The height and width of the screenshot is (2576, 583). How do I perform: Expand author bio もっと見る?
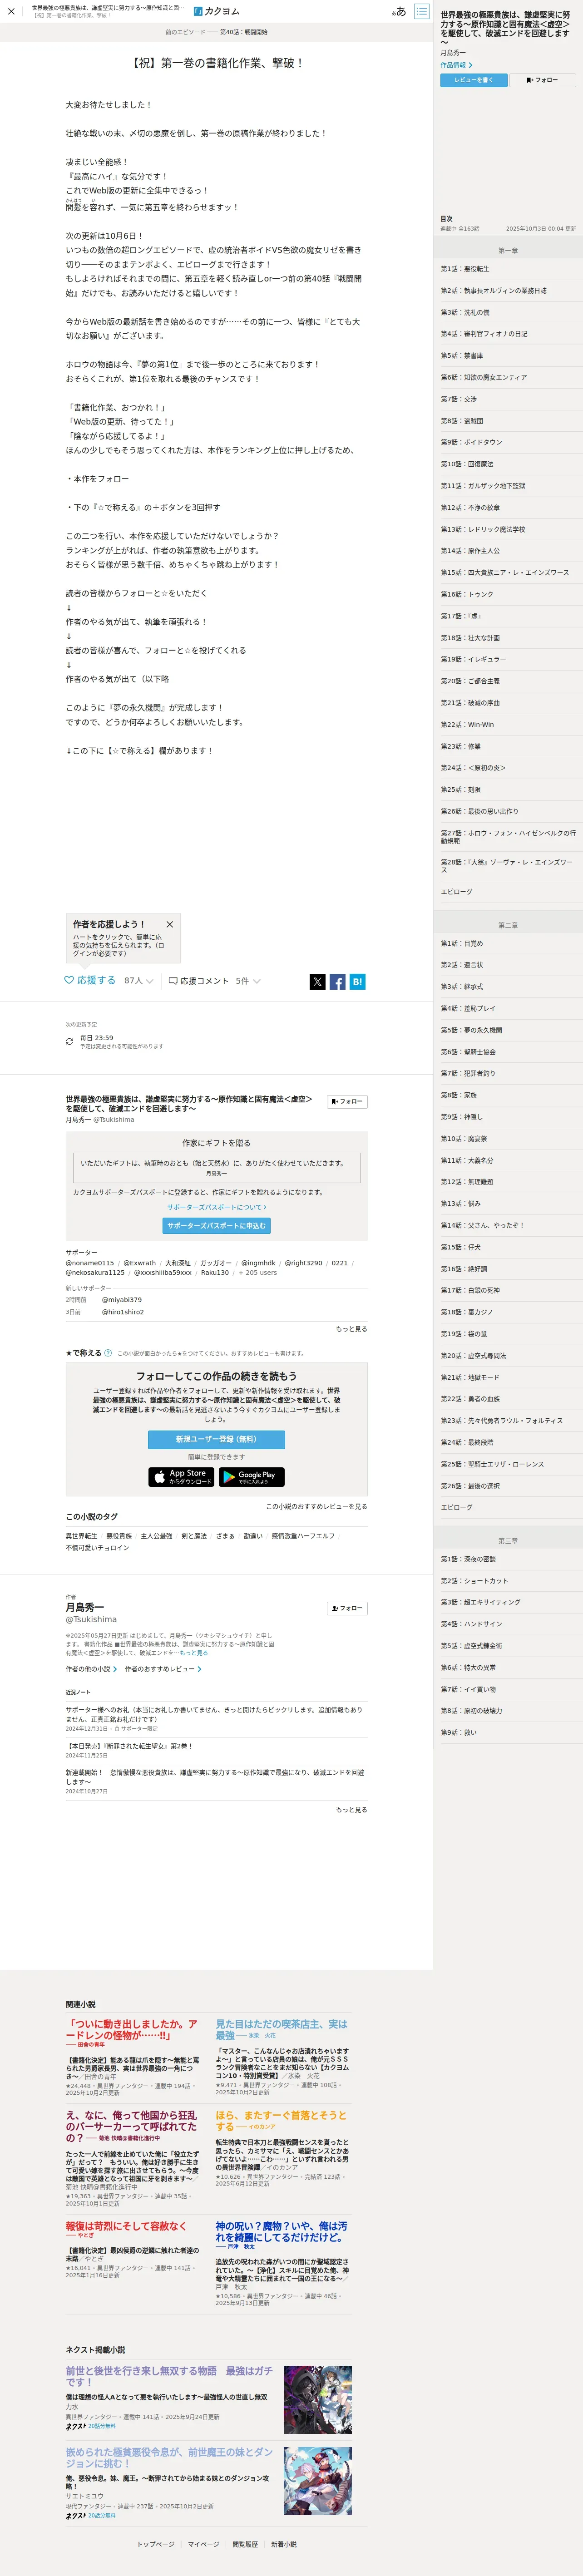click(x=194, y=1653)
